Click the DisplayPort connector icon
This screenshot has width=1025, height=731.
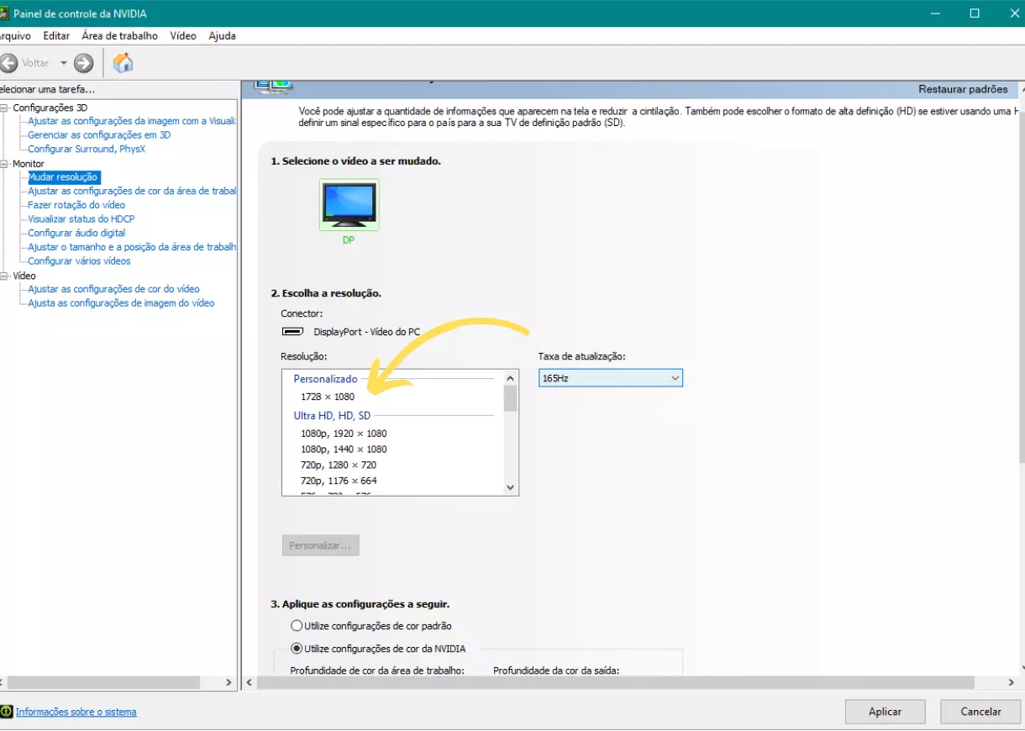[x=293, y=331]
